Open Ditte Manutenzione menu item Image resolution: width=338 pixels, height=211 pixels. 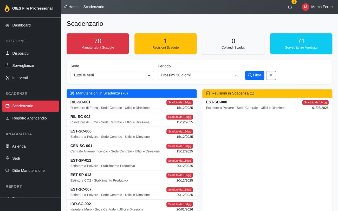click(30, 170)
